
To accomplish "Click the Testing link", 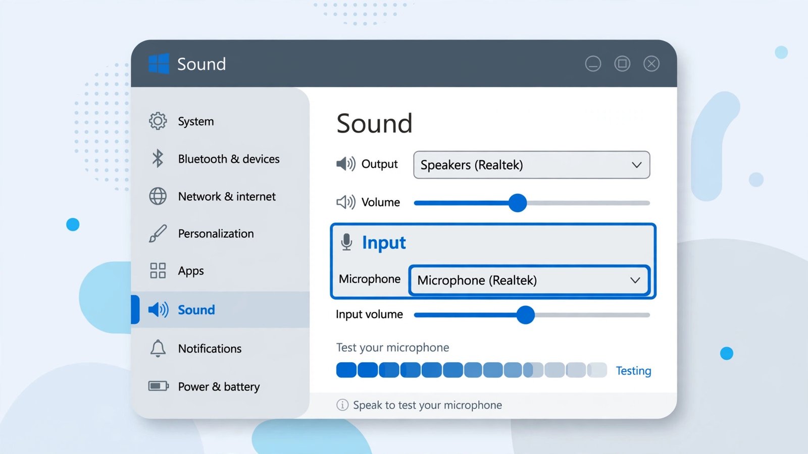I will (633, 371).
